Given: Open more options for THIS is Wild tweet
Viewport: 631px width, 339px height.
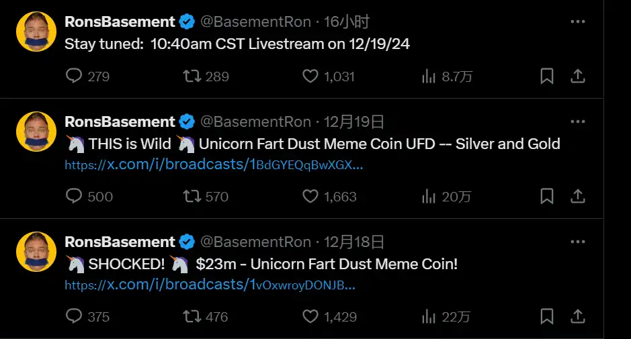Looking at the screenshot, I should click(x=577, y=122).
